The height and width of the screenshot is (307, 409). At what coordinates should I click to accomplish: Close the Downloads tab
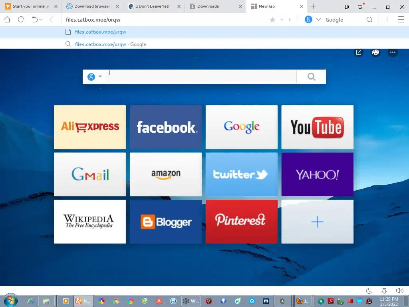(x=240, y=6)
